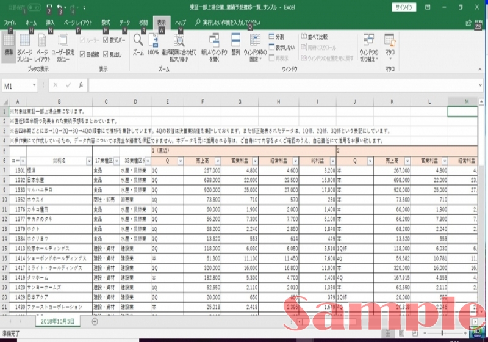The image size is (488, 342).
Task: Open the Home (ホーム) tab
Action: [x=31, y=23]
